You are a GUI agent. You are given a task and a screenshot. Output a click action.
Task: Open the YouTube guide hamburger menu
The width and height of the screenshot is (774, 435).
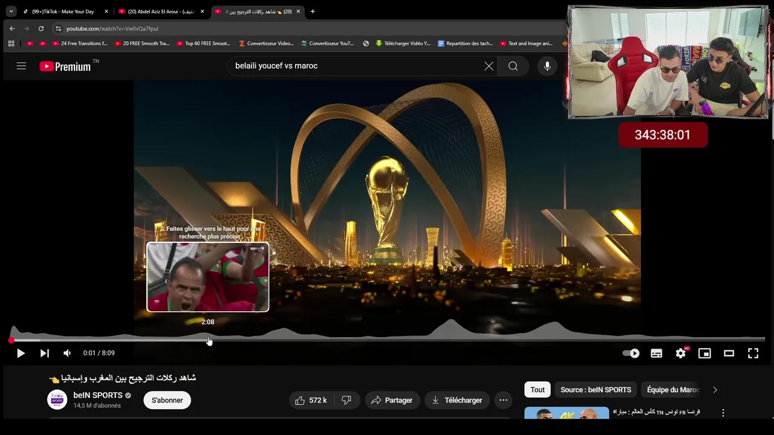(x=21, y=66)
